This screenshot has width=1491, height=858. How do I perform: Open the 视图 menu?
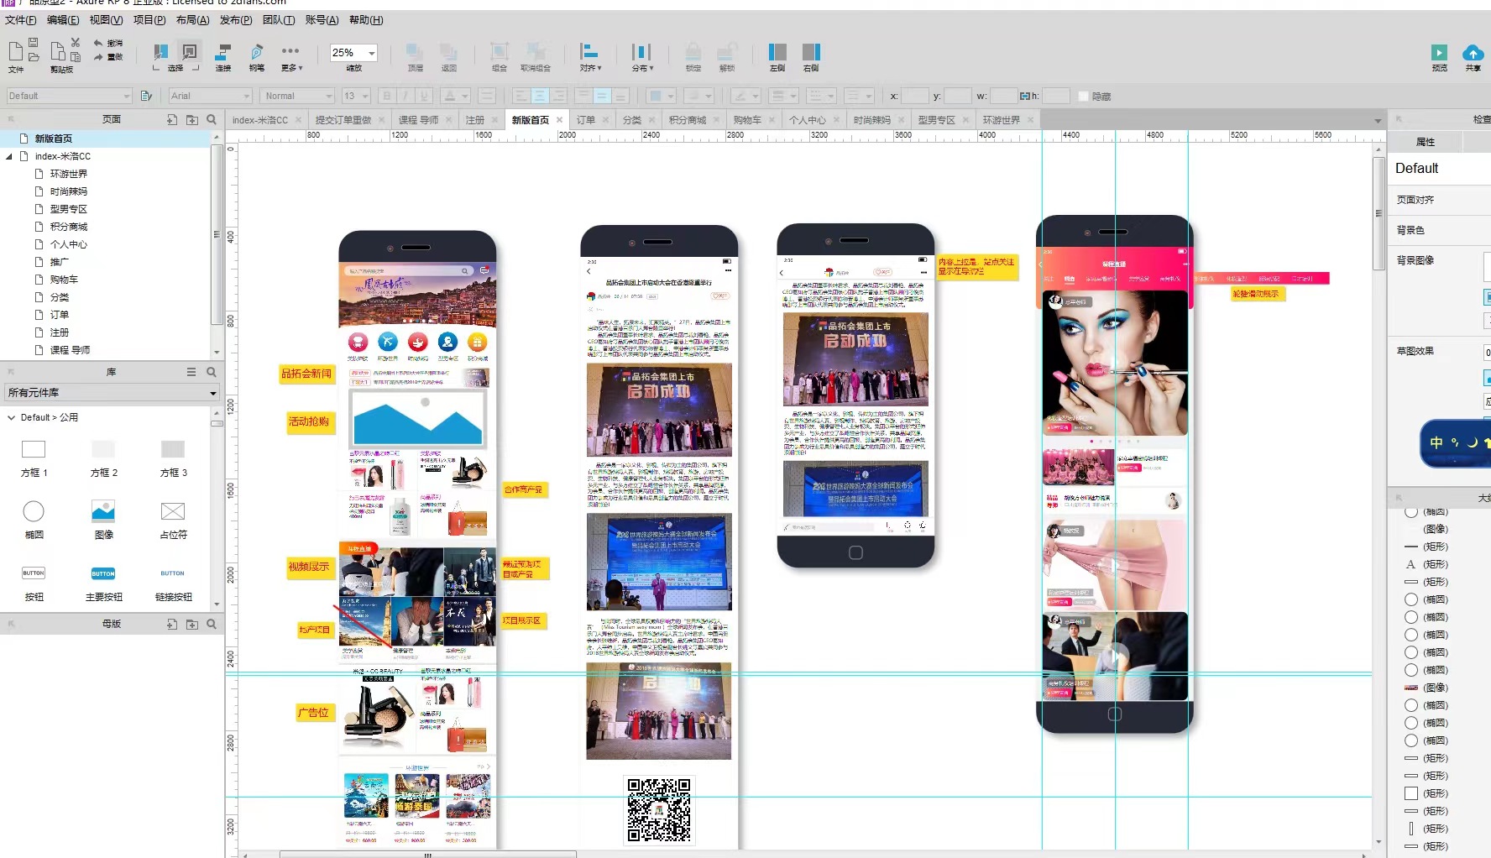coord(106,20)
